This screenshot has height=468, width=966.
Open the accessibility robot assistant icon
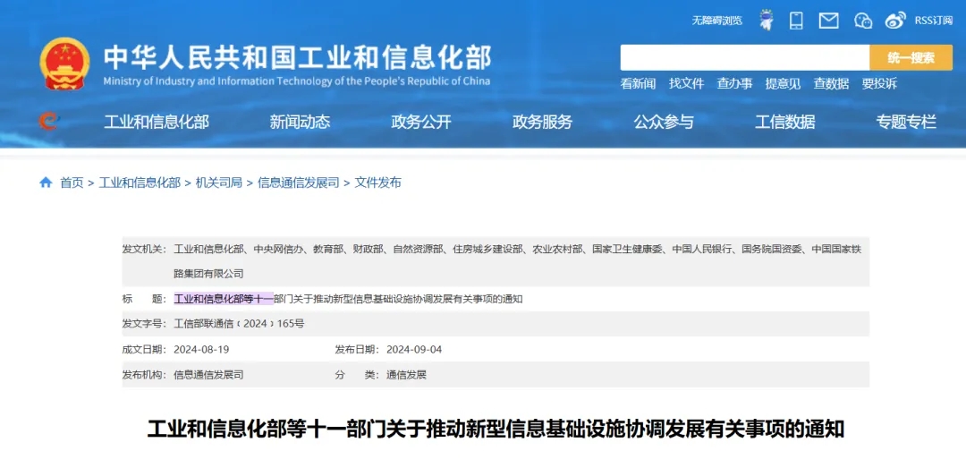coord(767,21)
